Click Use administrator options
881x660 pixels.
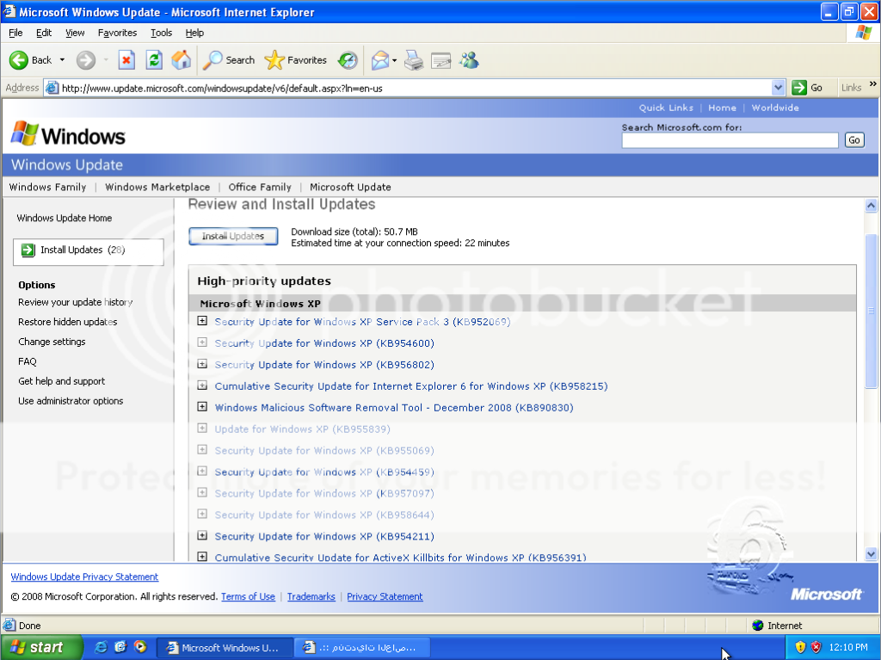[71, 401]
